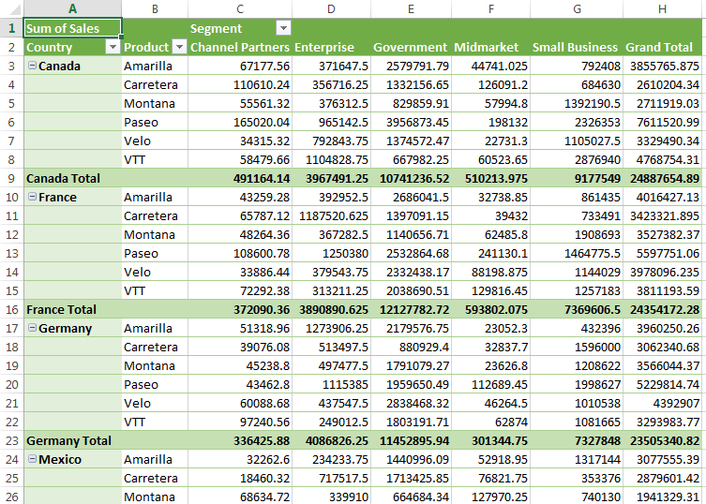Click cell value 241130.1

490,253
